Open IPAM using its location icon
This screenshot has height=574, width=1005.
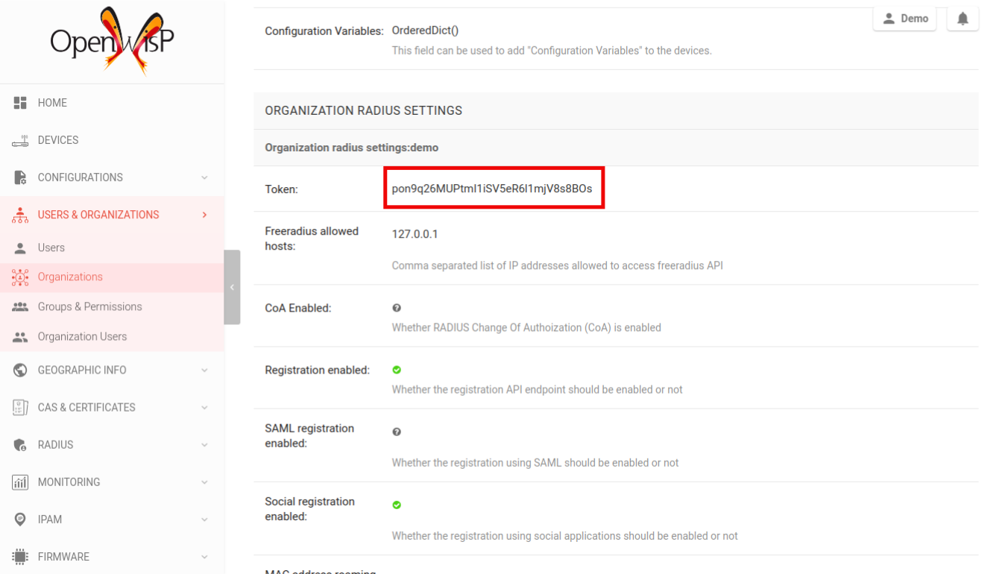pyautogui.click(x=20, y=519)
